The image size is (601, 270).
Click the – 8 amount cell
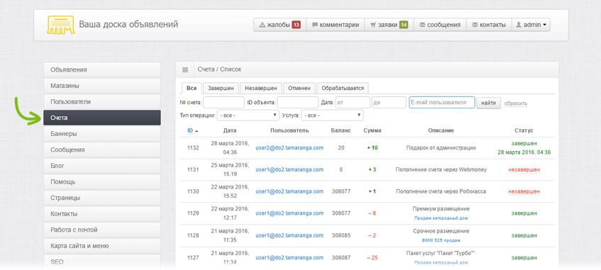pyautogui.click(x=372, y=213)
